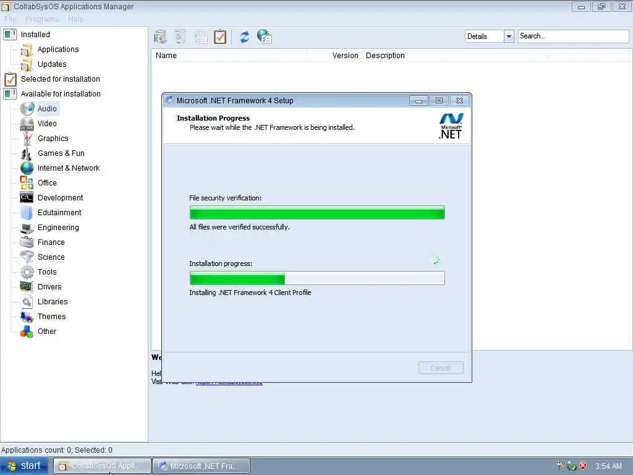Select the Science category icon

(27, 257)
